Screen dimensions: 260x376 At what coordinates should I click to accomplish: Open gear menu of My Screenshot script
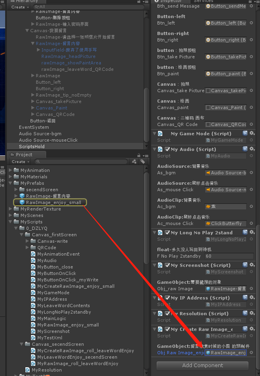(252, 265)
